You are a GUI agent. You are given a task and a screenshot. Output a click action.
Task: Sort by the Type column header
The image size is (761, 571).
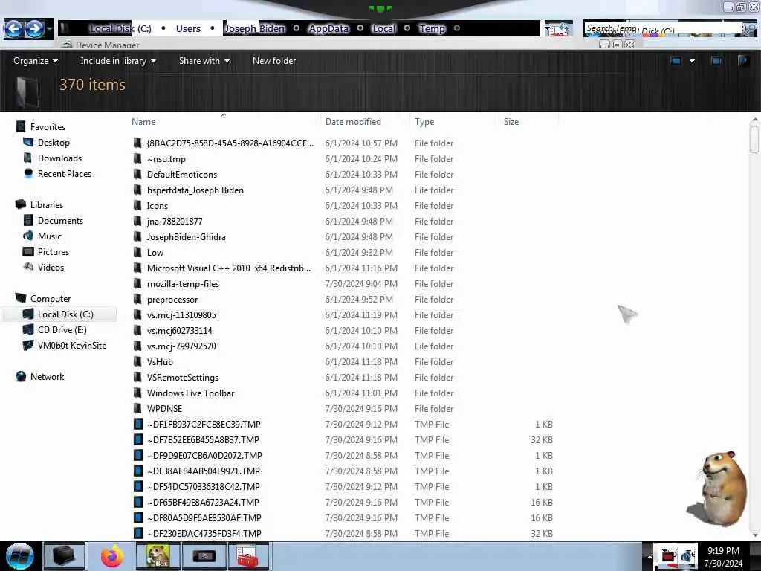pyautogui.click(x=424, y=122)
